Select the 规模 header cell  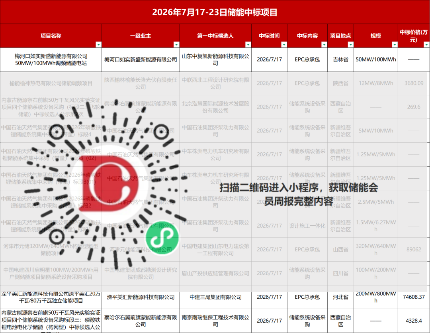pos(376,36)
